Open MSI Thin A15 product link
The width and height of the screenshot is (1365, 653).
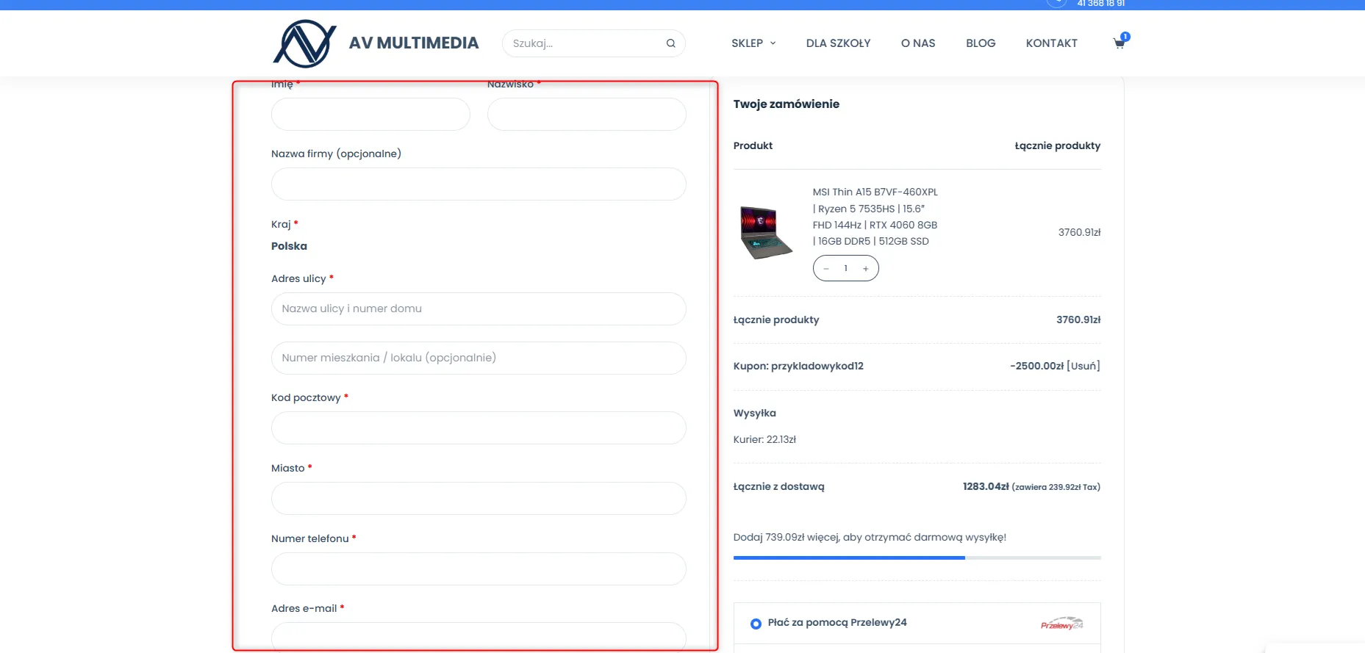tap(875, 217)
